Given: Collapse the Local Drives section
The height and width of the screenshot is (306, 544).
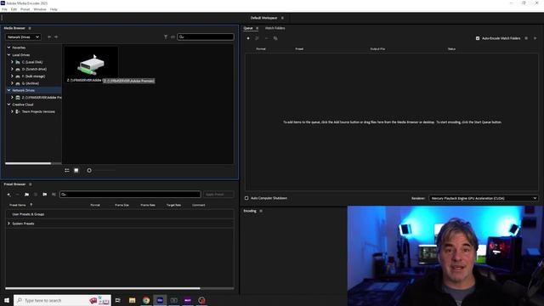Looking at the screenshot, I should point(9,54).
